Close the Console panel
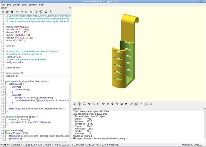Screen dimensions: 206x147 click(205, 109)
